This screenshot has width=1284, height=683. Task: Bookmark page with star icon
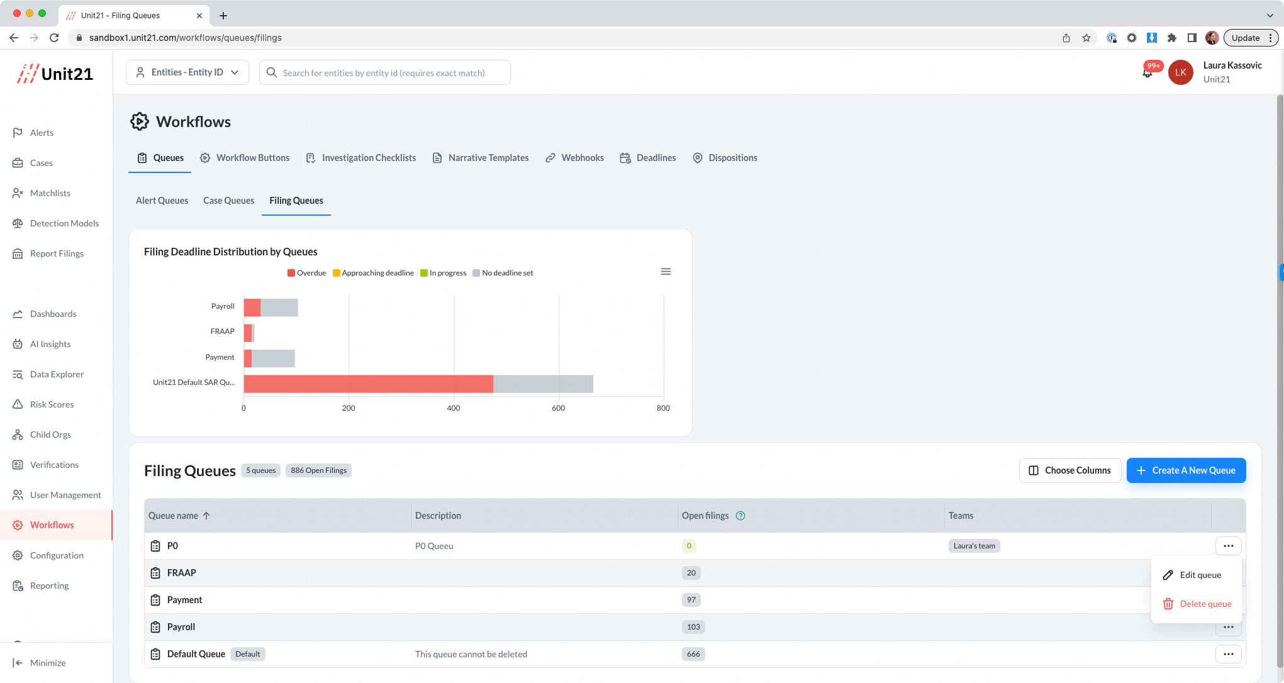[x=1086, y=38]
